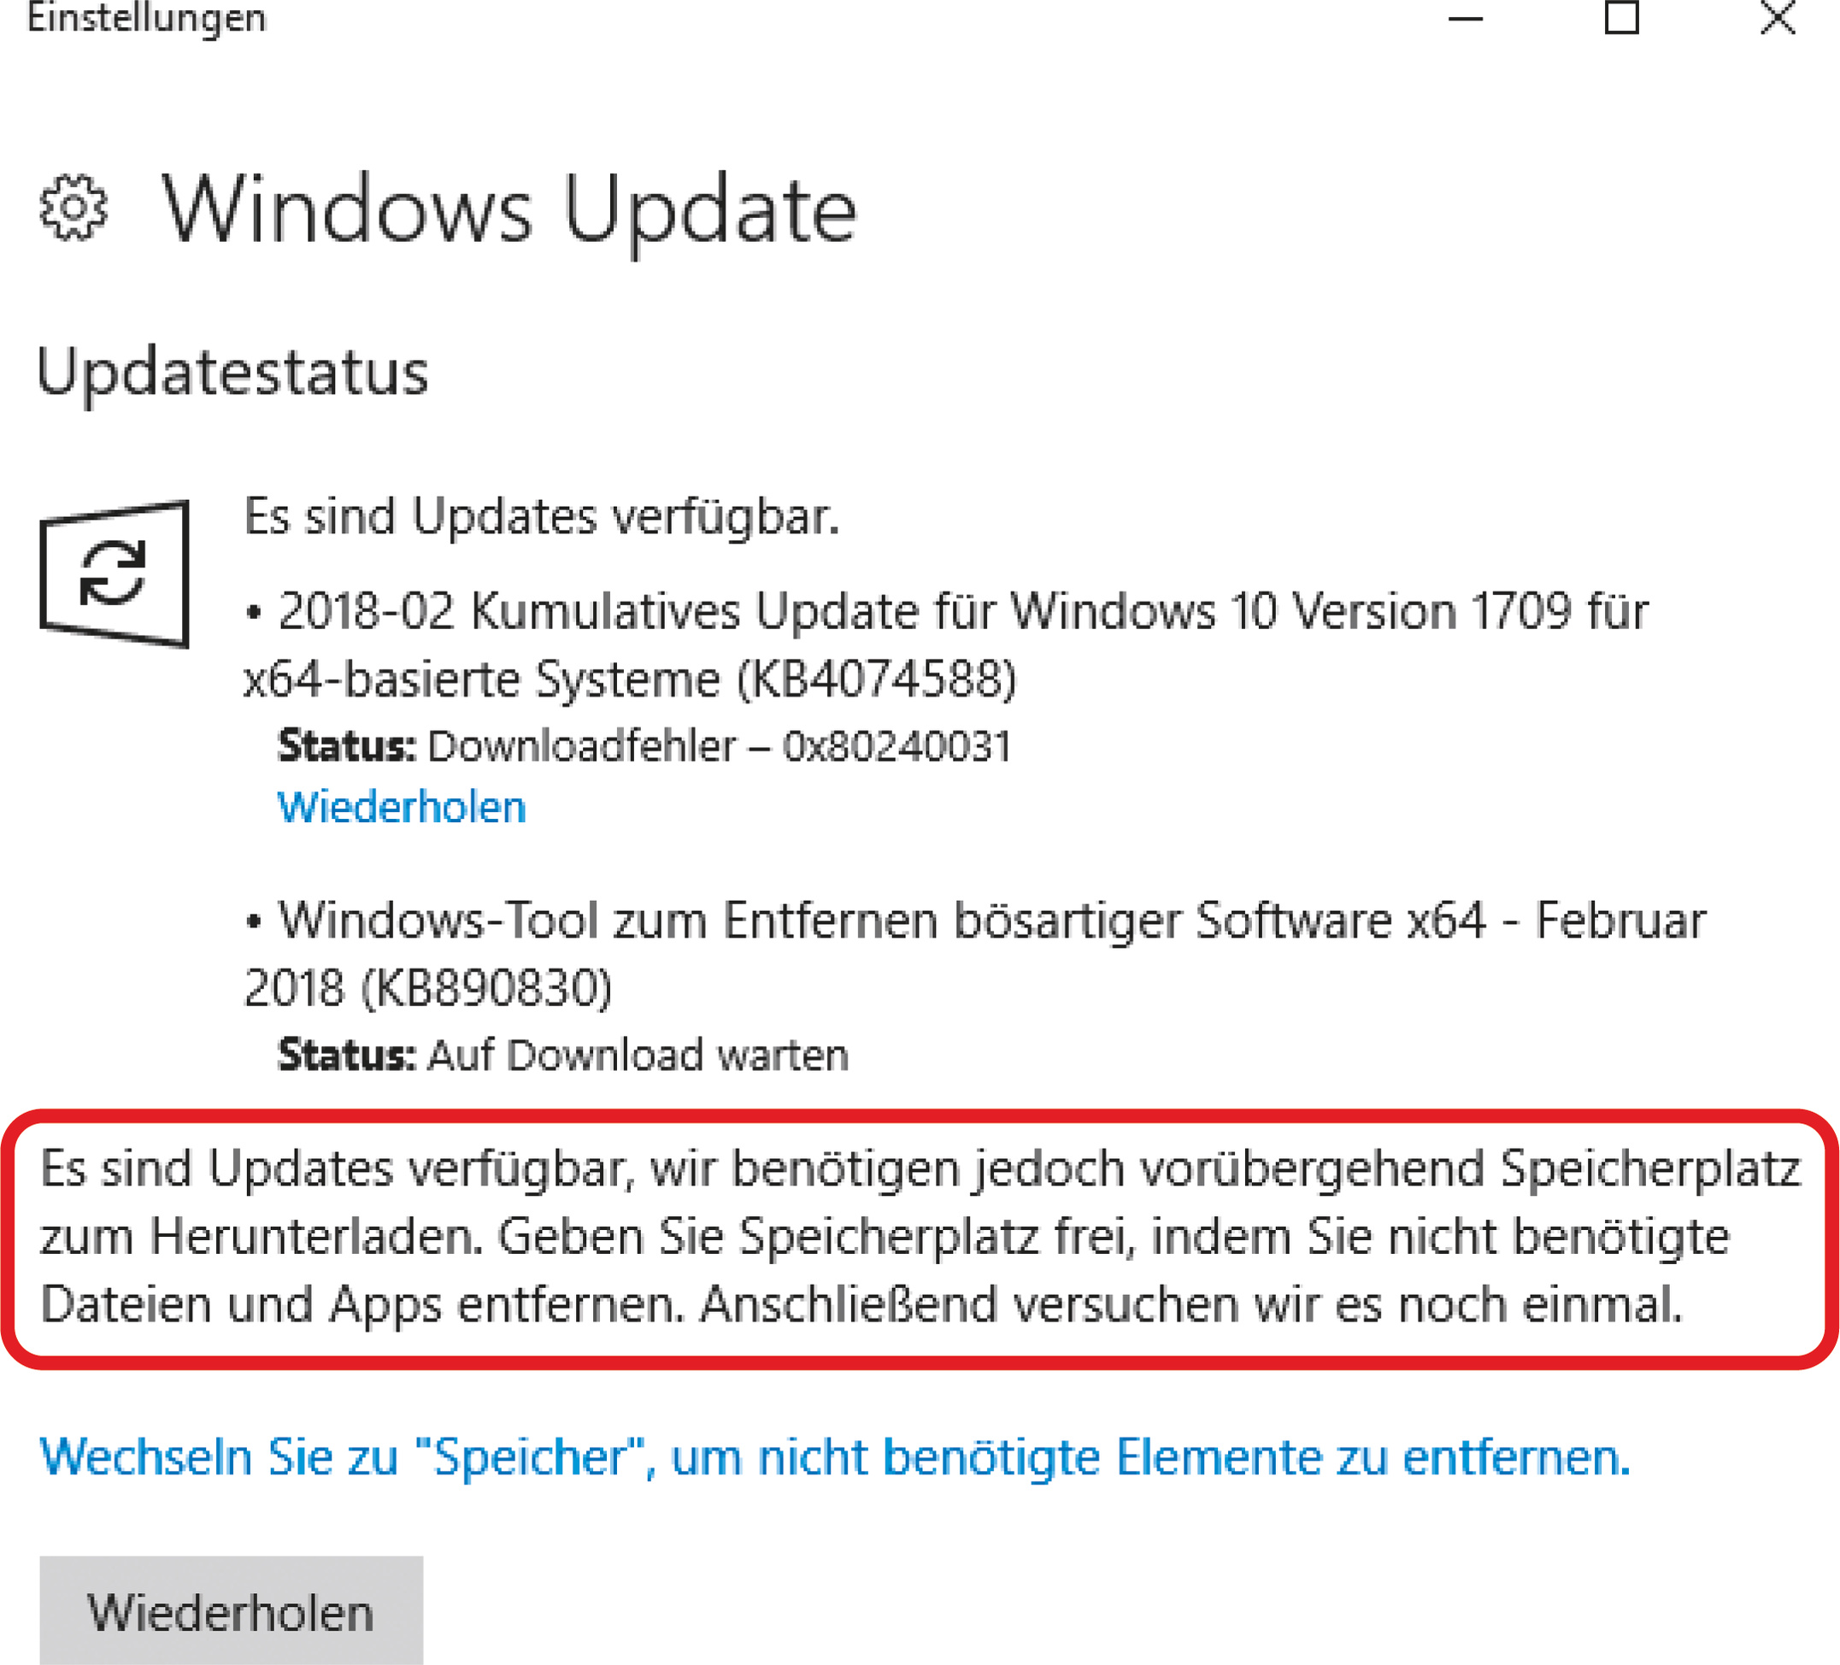
Task: Maximize the Einstellungen window
Action: pos(1621,18)
